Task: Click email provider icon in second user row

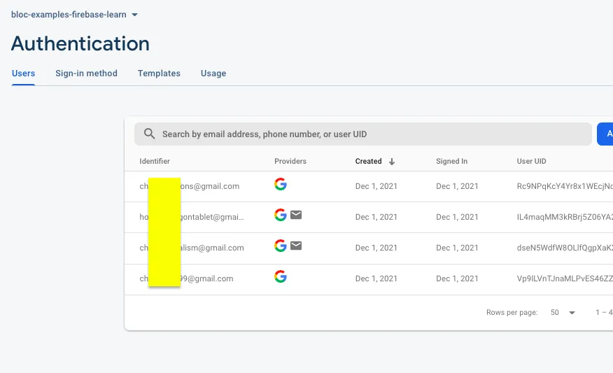Action: click(296, 216)
